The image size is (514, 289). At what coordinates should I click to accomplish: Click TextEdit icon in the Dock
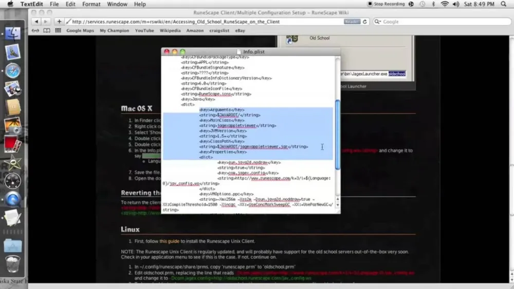(12, 218)
